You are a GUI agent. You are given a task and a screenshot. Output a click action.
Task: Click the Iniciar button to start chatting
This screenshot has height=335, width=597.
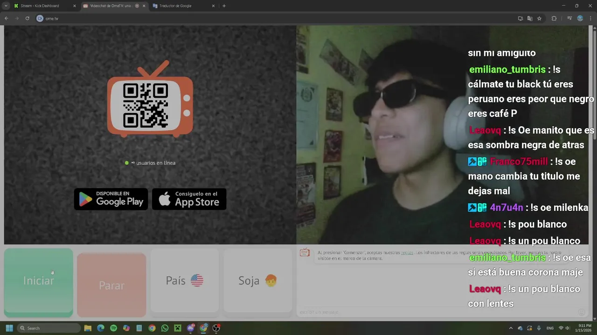point(39,281)
